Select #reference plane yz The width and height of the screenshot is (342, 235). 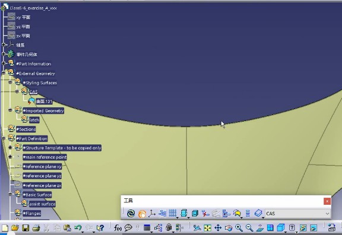[x=42, y=176]
